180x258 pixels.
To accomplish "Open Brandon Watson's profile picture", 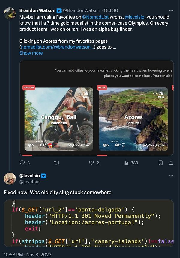I will (x=10, y=13).
